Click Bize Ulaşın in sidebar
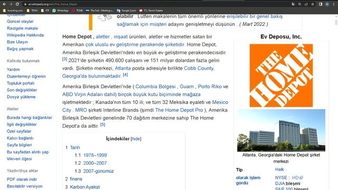This screenshot has width=338, height=190. (17, 42)
